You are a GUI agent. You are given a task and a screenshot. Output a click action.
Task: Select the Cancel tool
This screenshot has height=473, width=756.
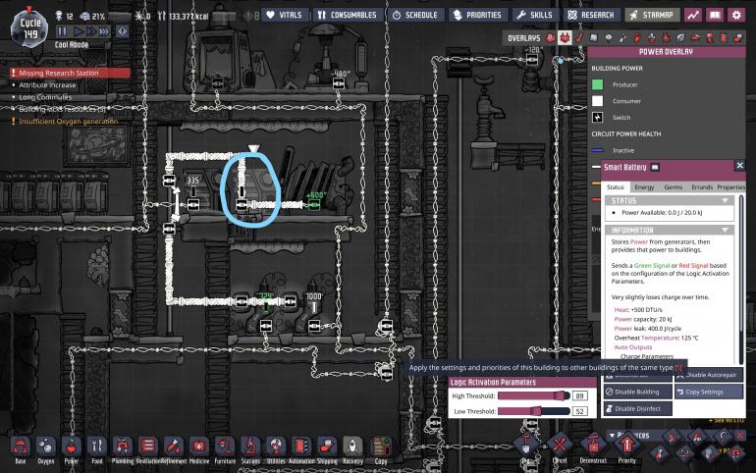560,445
